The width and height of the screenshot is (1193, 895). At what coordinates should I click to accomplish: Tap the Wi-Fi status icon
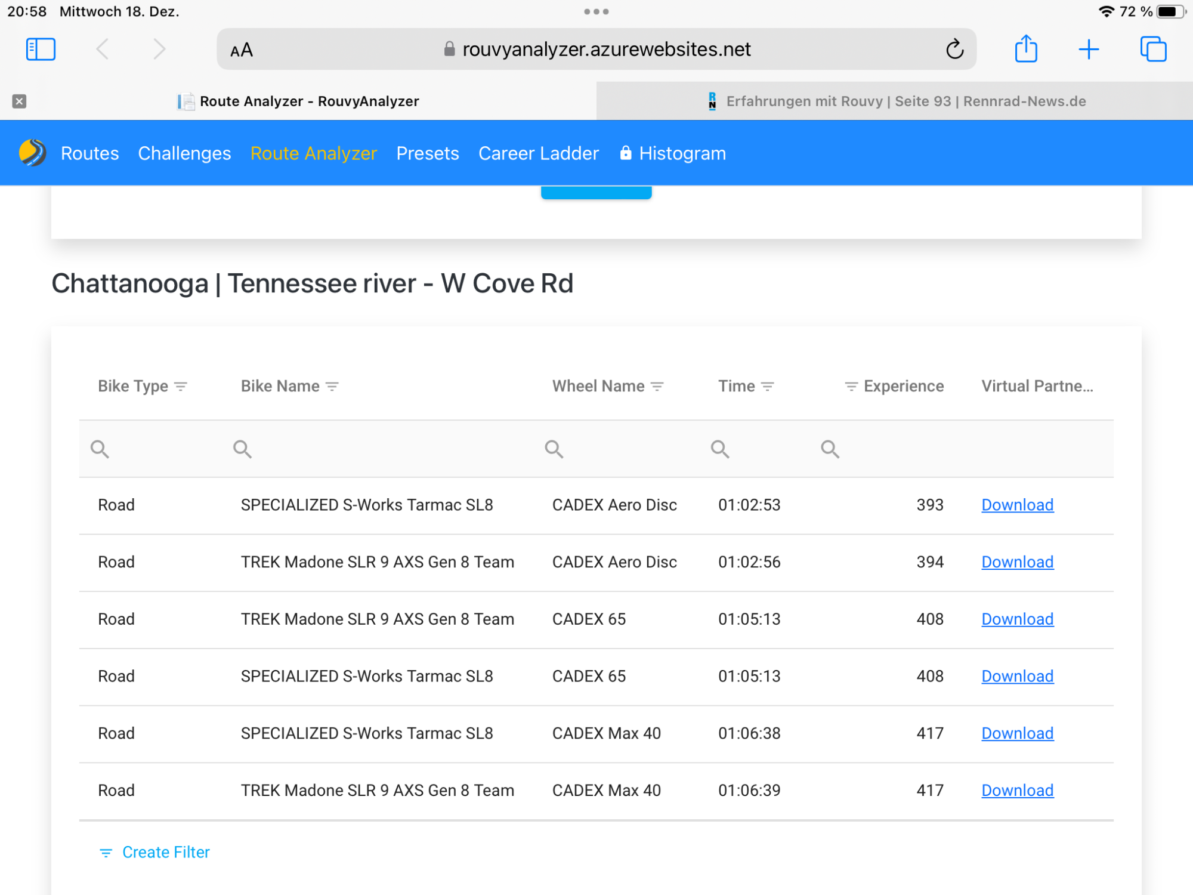click(x=1106, y=11)
